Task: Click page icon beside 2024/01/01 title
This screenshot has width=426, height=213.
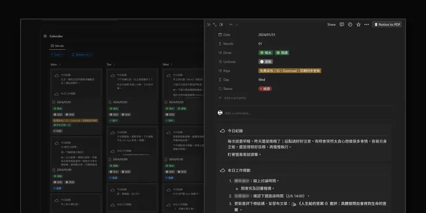Action: (54, 102)
